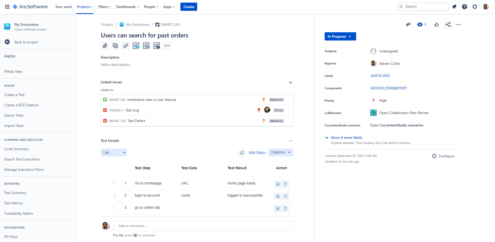Open Collaborator Peer Review link

coord(404,113)
